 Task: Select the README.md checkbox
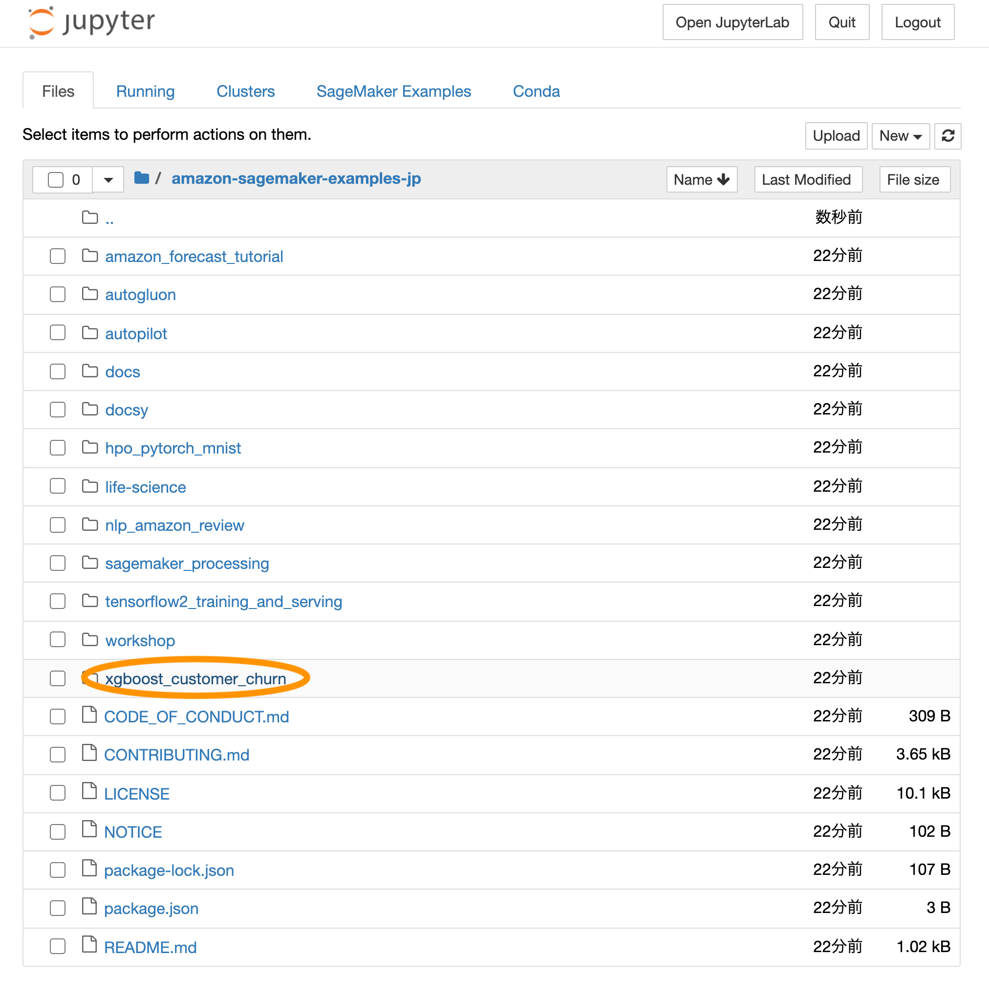pos(58,947)
